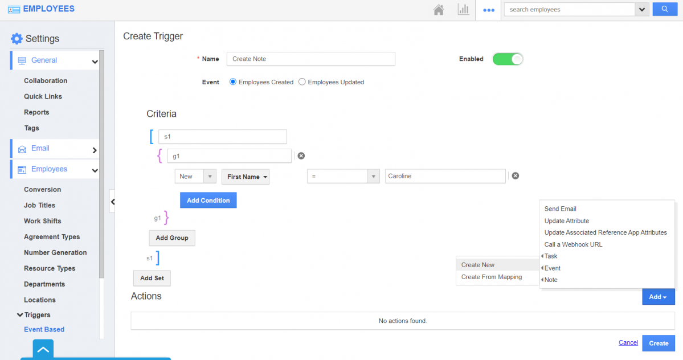This screenshot has height=360, width=683.
Task: Click the home icon in top bar
Action: click(439, 10)
